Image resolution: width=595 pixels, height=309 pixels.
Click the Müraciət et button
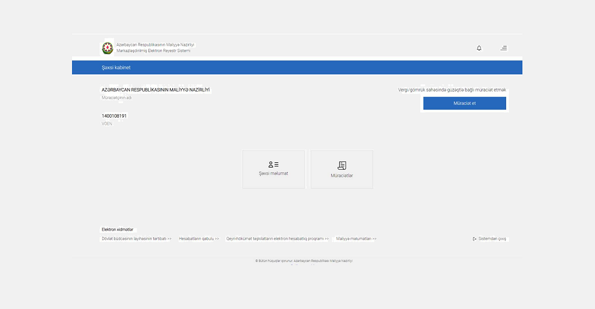[x=464, y=103]
